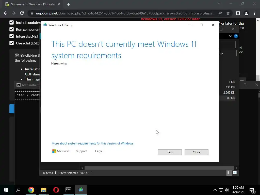The height and width of the screenshot is (195, 260).
Task: Go back using Chrome's back arrow
Action: click(x=6, y=13)
